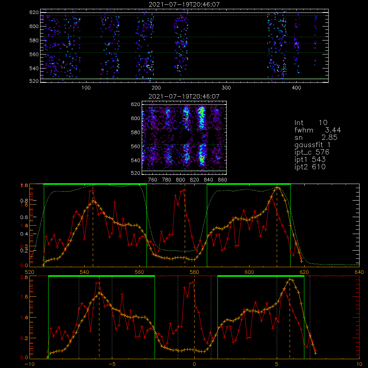Click x-axis label 200 of the top image
The width and height of the screenshot is (368, 368).
tap(156, 88)
